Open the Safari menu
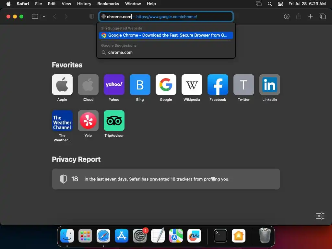Screen dimensions: 332x249 pos(23,4)
